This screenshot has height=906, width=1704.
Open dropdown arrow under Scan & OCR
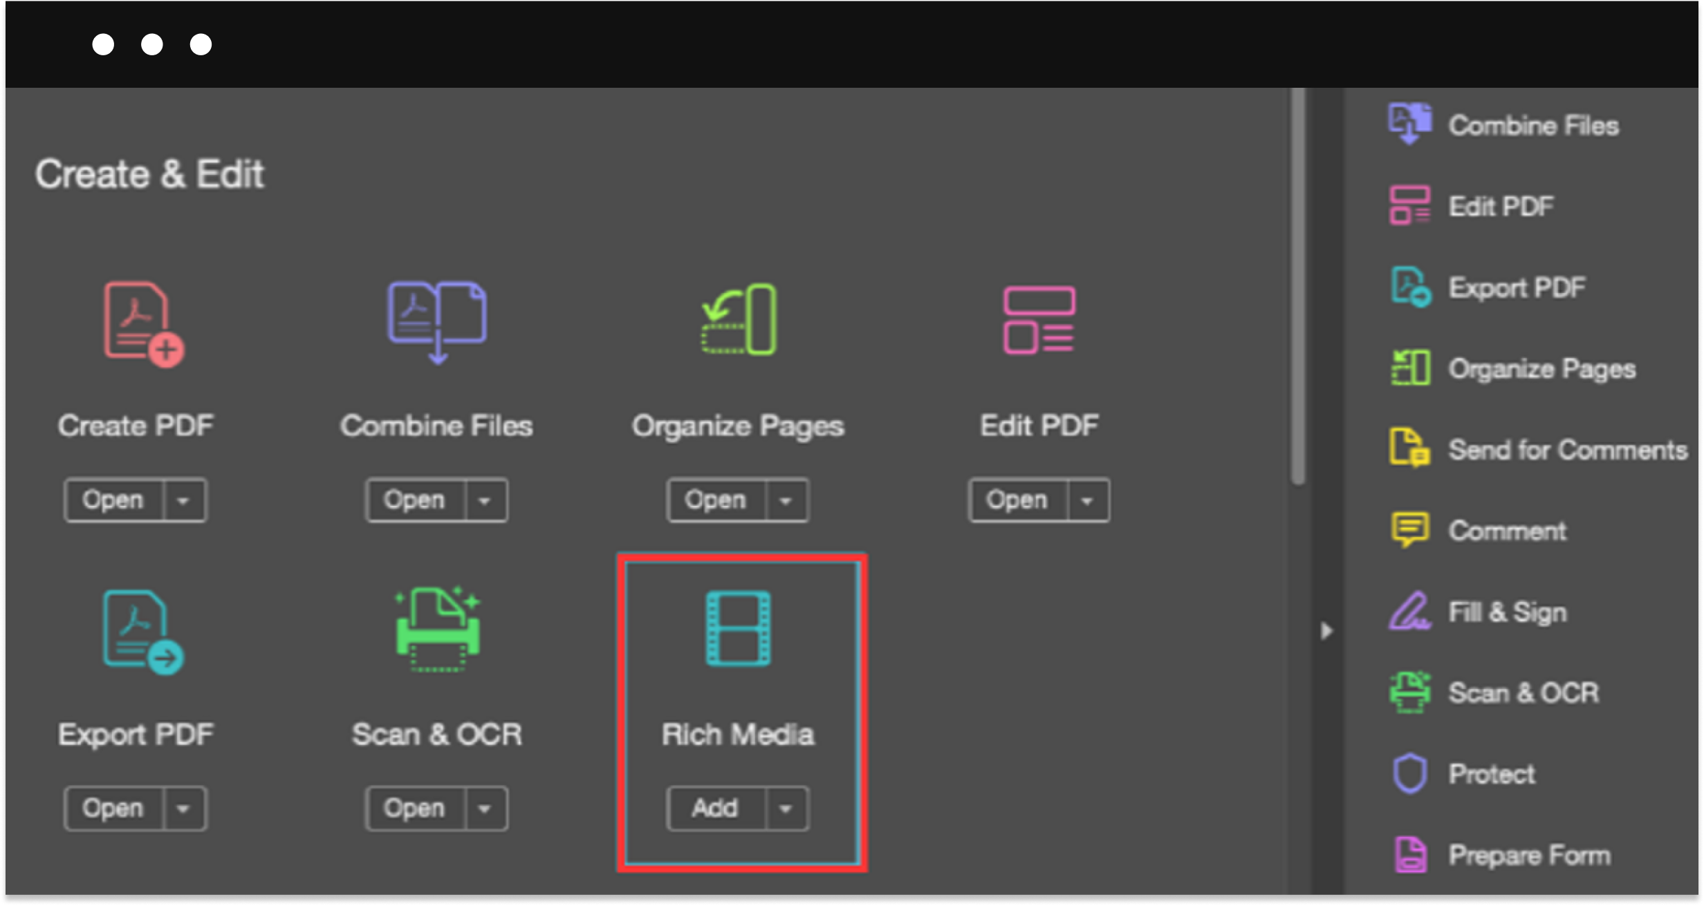coord(485,808)
